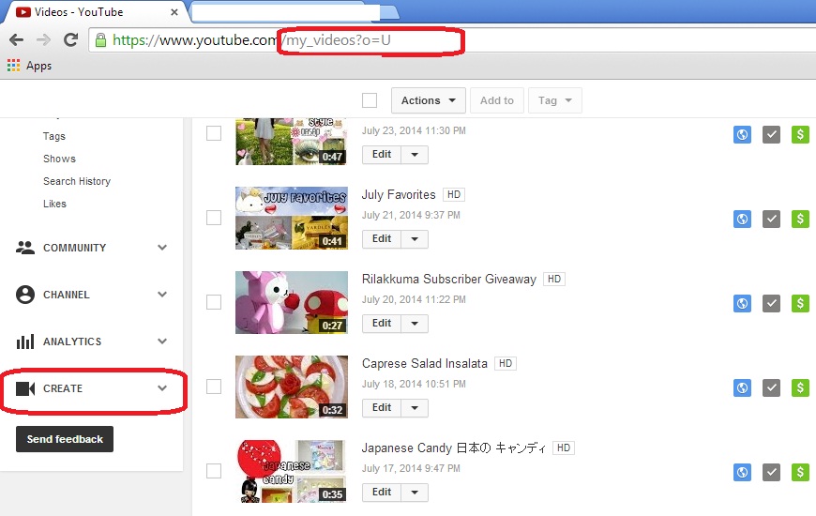The height and width of the screenshot is (516, 816).
Task: Open the Caprese Salad thumbnail
Action: tap(292, 387)
